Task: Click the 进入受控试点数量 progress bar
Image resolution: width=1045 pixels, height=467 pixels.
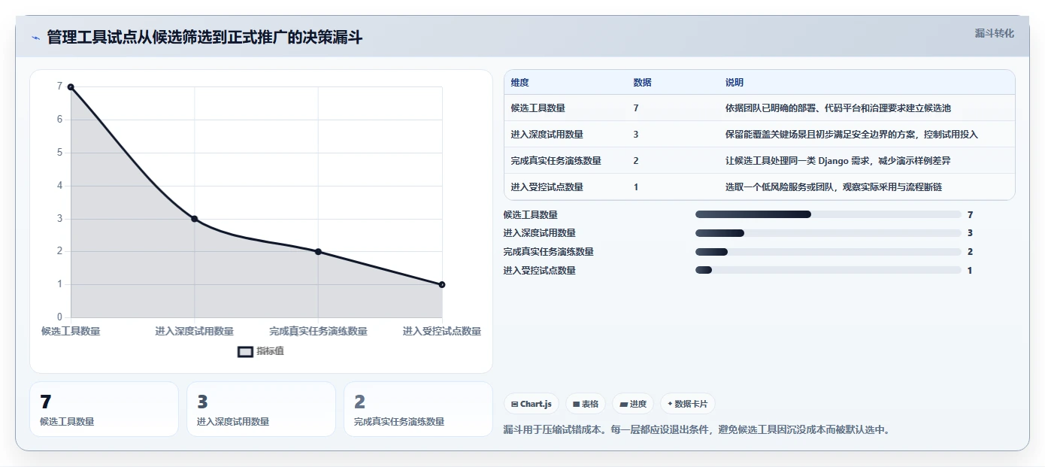Action: 828,270
